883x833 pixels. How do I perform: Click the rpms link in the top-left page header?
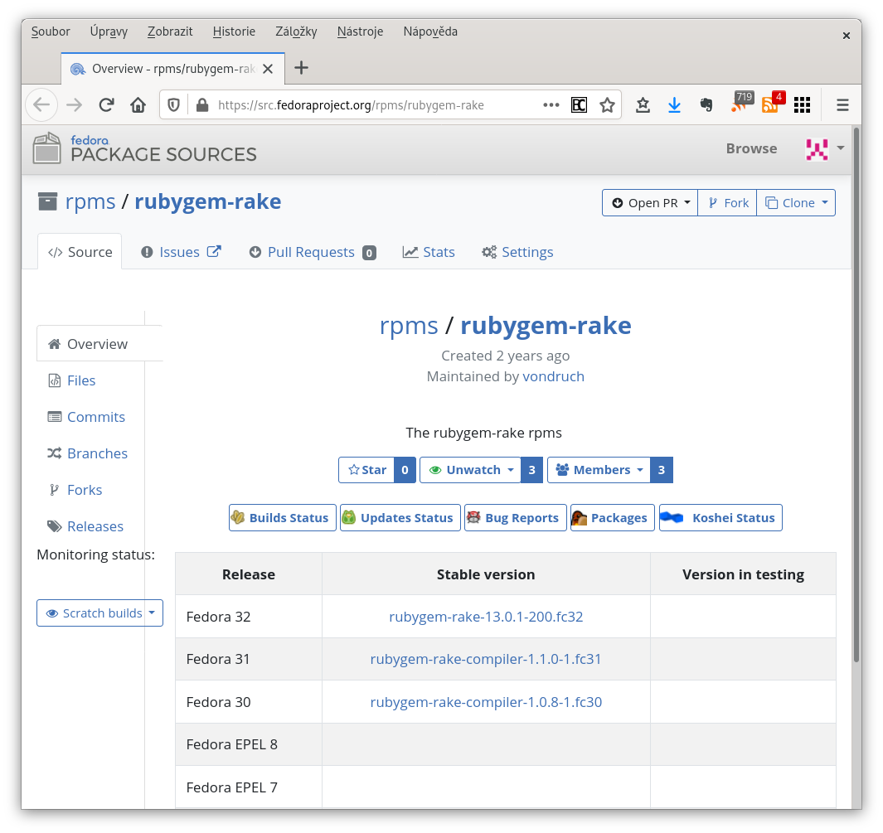point(90,201)
